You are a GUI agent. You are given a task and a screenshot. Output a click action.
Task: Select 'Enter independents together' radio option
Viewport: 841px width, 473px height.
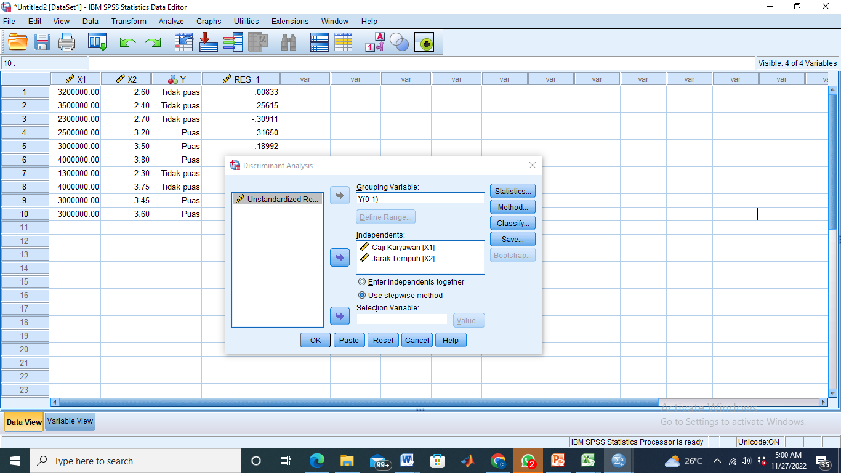click(x=362, y=282)
